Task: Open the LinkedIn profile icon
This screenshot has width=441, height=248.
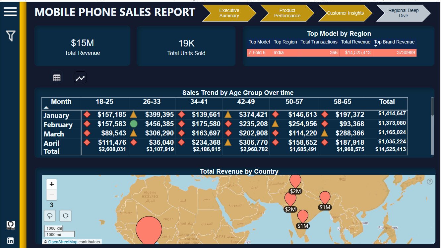Action: click(11, 241)
